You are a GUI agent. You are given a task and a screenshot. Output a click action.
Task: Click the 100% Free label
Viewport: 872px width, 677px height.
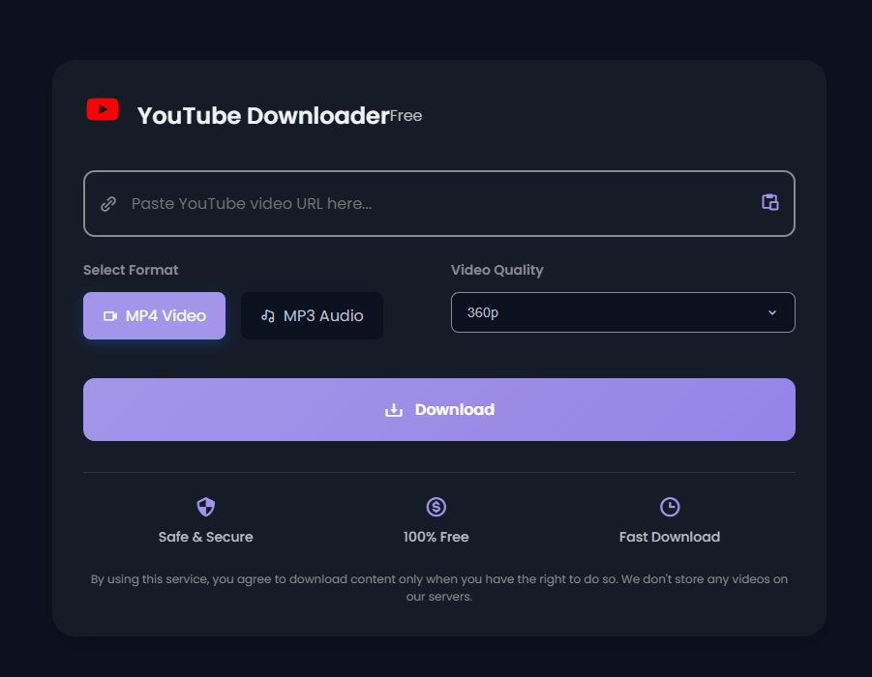436,537
